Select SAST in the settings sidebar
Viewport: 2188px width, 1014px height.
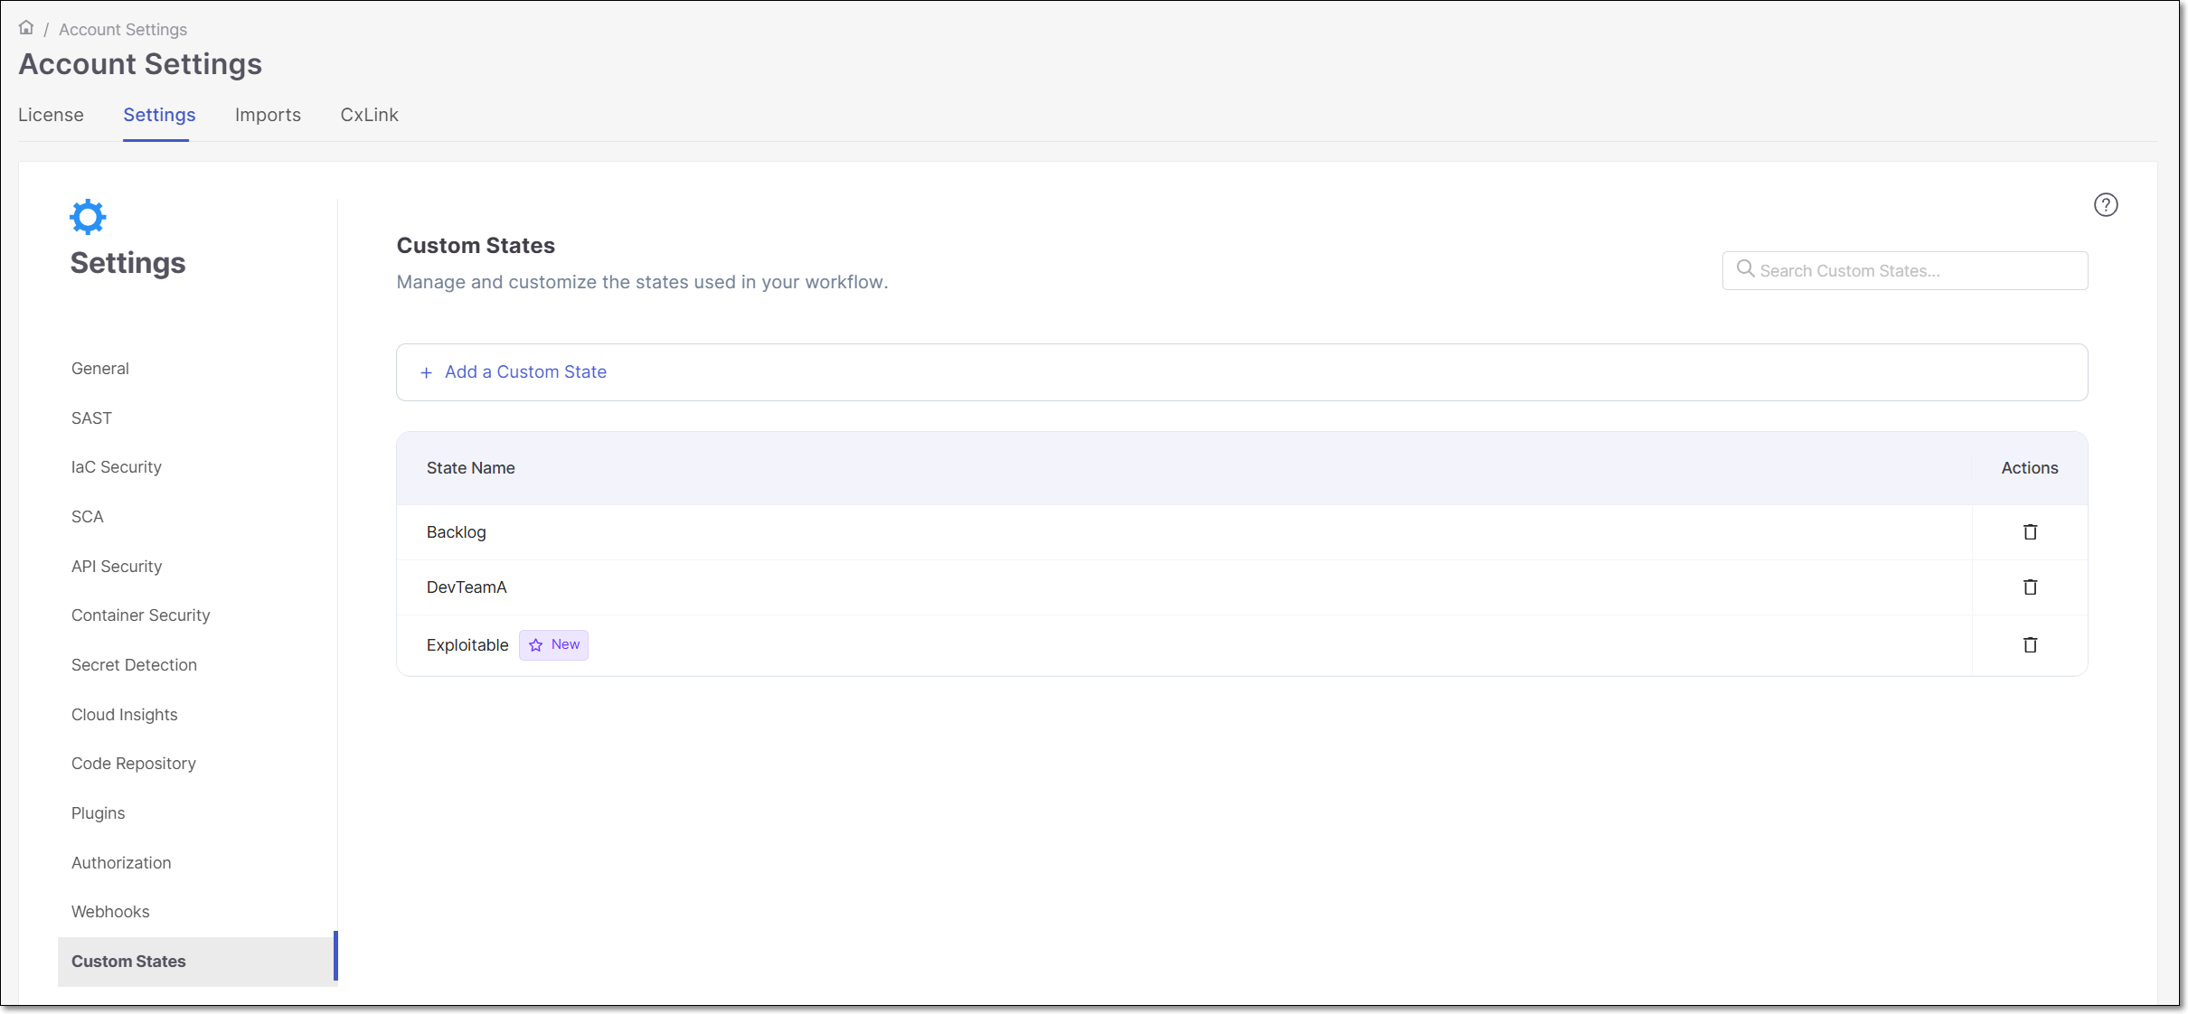point(91,418)
